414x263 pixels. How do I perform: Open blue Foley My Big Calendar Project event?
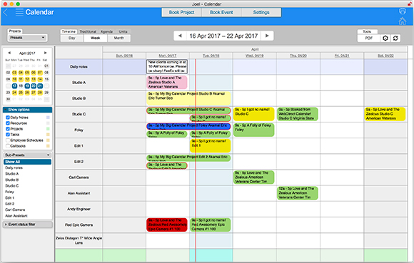coord(188,126)
